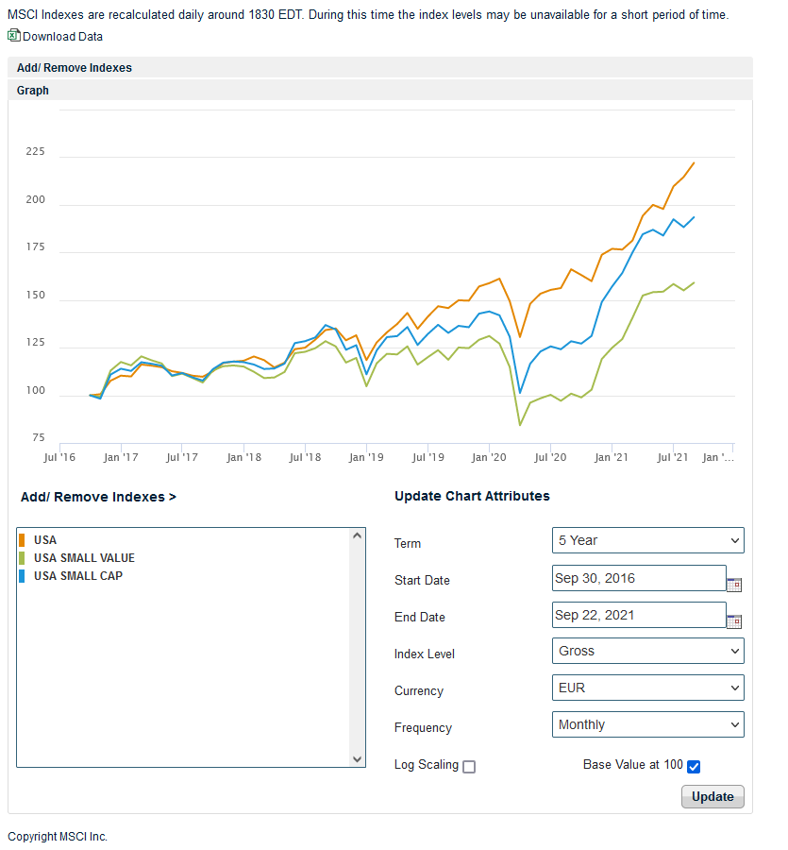Screen dimensions: 788x850
Task: Uncheck the Base Value at 100 checkbox
Action: coord(694,766)
